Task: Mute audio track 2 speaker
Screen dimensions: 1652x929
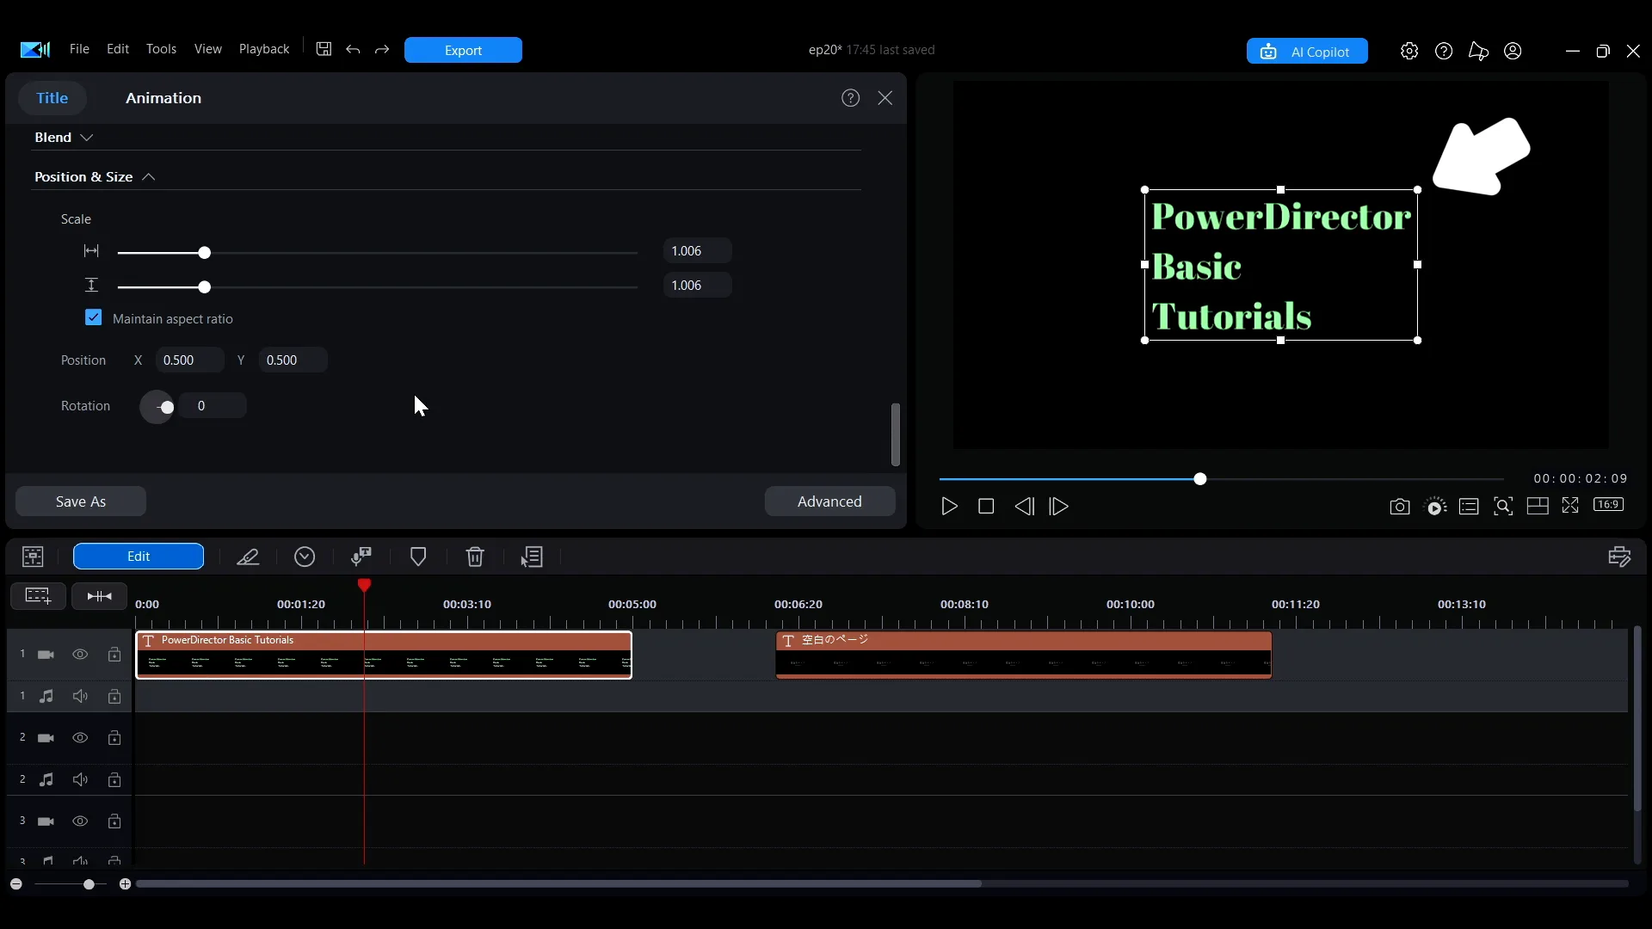Action: click(80, 779)
